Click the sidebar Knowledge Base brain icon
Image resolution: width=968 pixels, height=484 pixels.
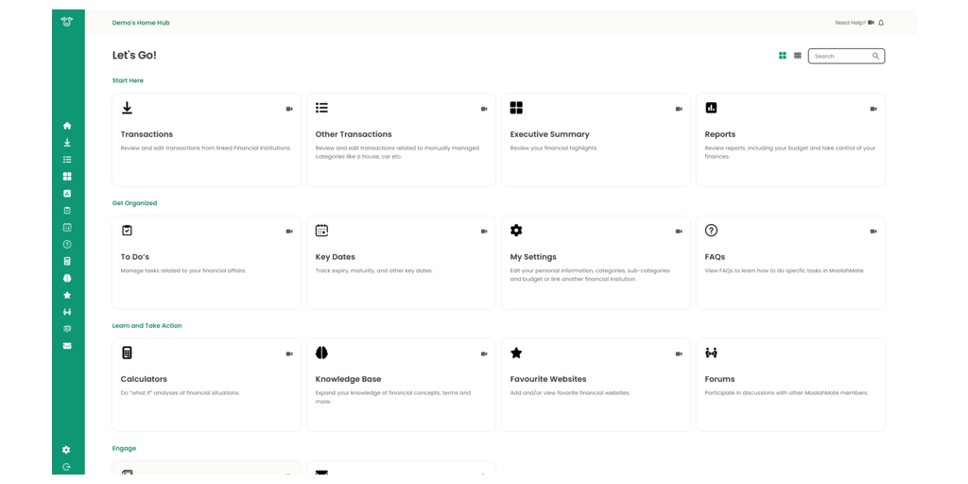pyautogui.click(x=67, y=278)
